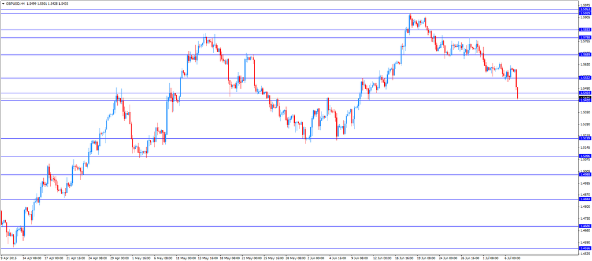Click the 17 Apr 00:00 time label
Viewport: 592px width, 261px height.
(53, 259)
